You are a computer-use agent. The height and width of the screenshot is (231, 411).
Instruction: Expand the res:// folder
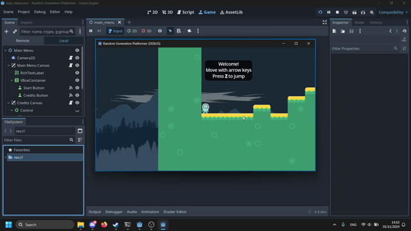tap(6, 157)
